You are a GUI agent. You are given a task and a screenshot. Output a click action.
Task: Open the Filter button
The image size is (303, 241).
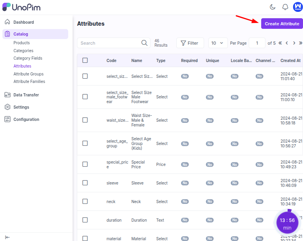[190, 43]
